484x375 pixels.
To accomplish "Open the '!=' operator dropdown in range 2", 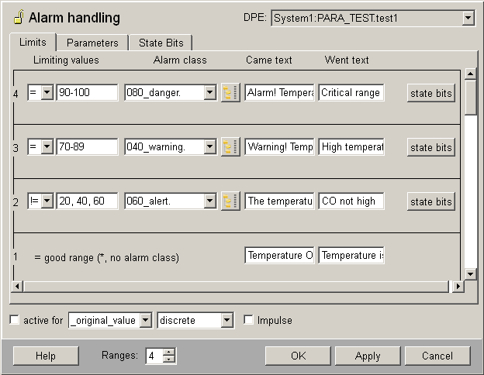I will 47,201.
